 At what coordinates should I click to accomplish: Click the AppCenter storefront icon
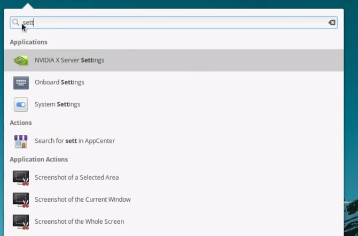pos(21,141)
